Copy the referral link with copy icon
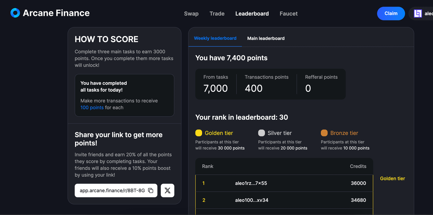The height and width of the screenshot is (215, 433). pos(151,190)
